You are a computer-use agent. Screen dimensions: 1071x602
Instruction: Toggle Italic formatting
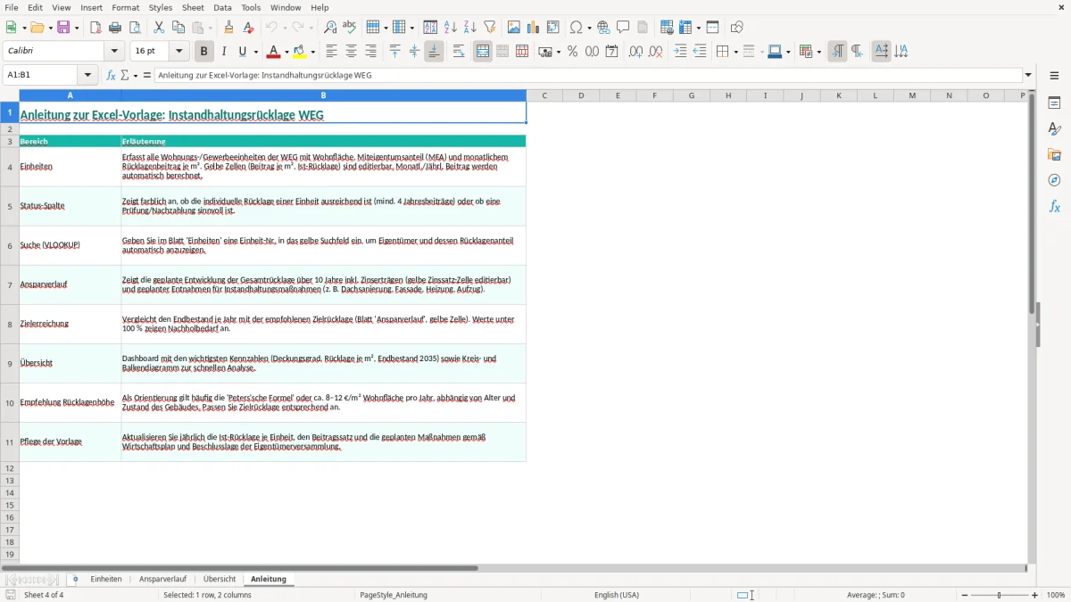point(224,52)
